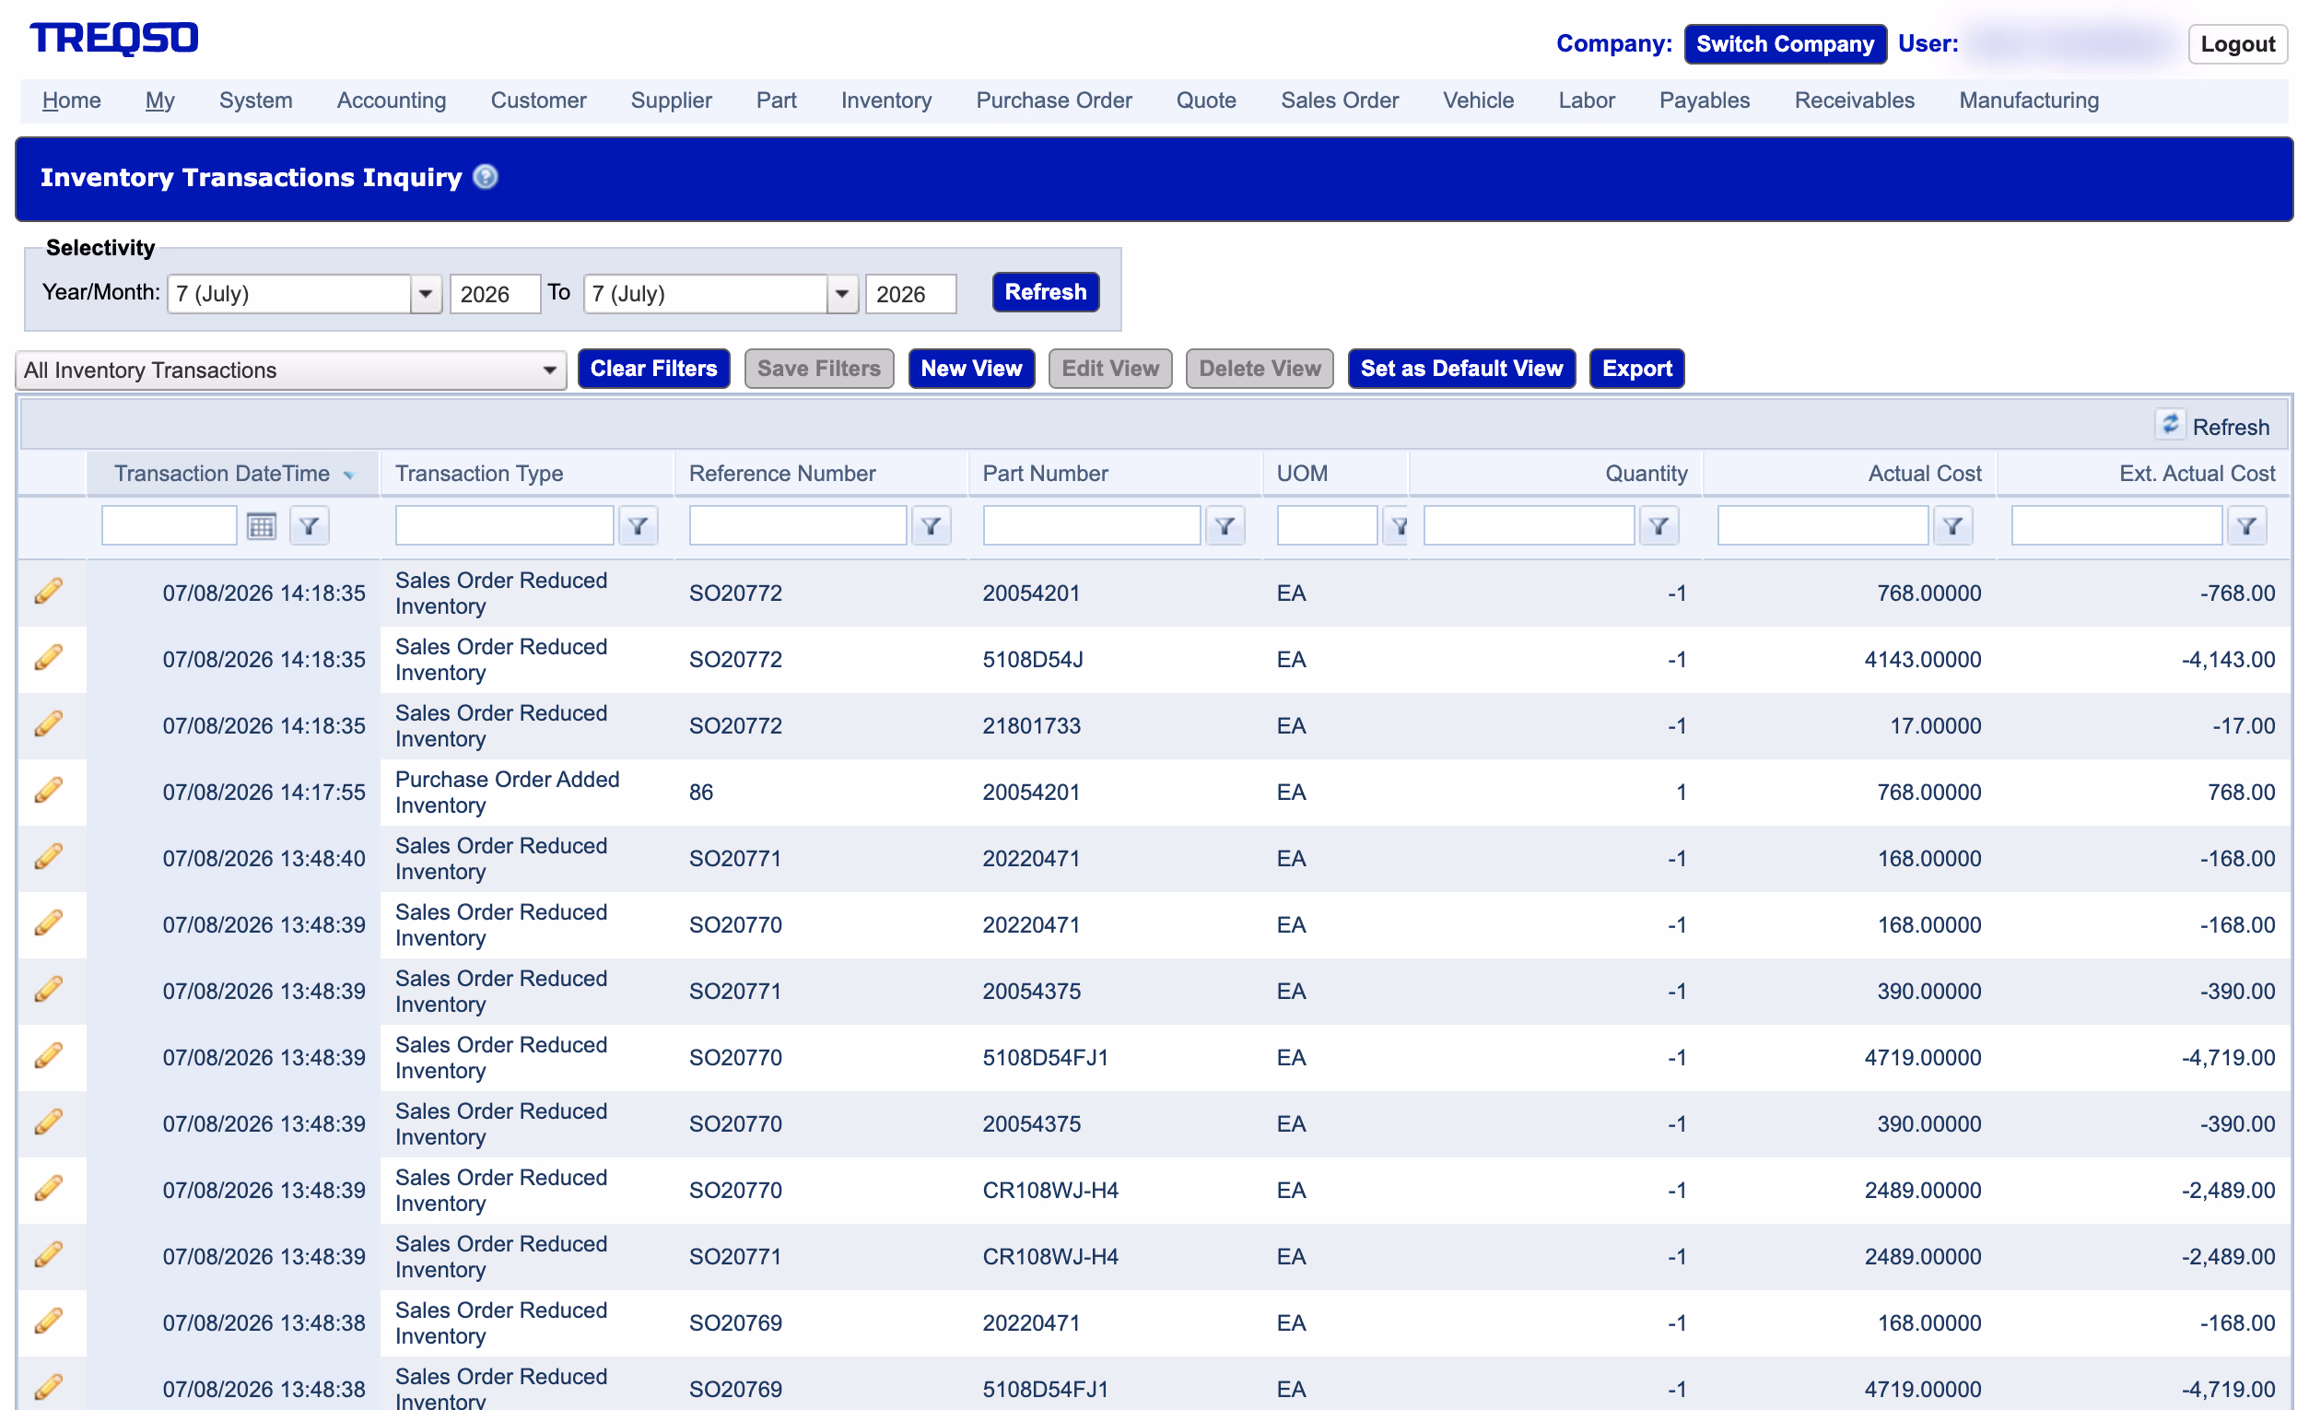Focus the ending year field

point(910,293)
